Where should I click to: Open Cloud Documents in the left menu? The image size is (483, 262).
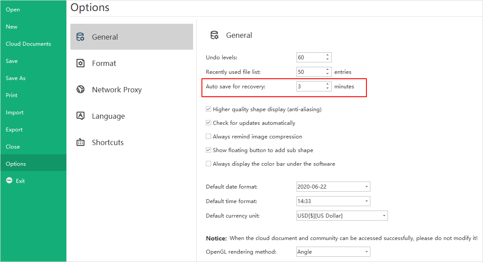(28, 44)
